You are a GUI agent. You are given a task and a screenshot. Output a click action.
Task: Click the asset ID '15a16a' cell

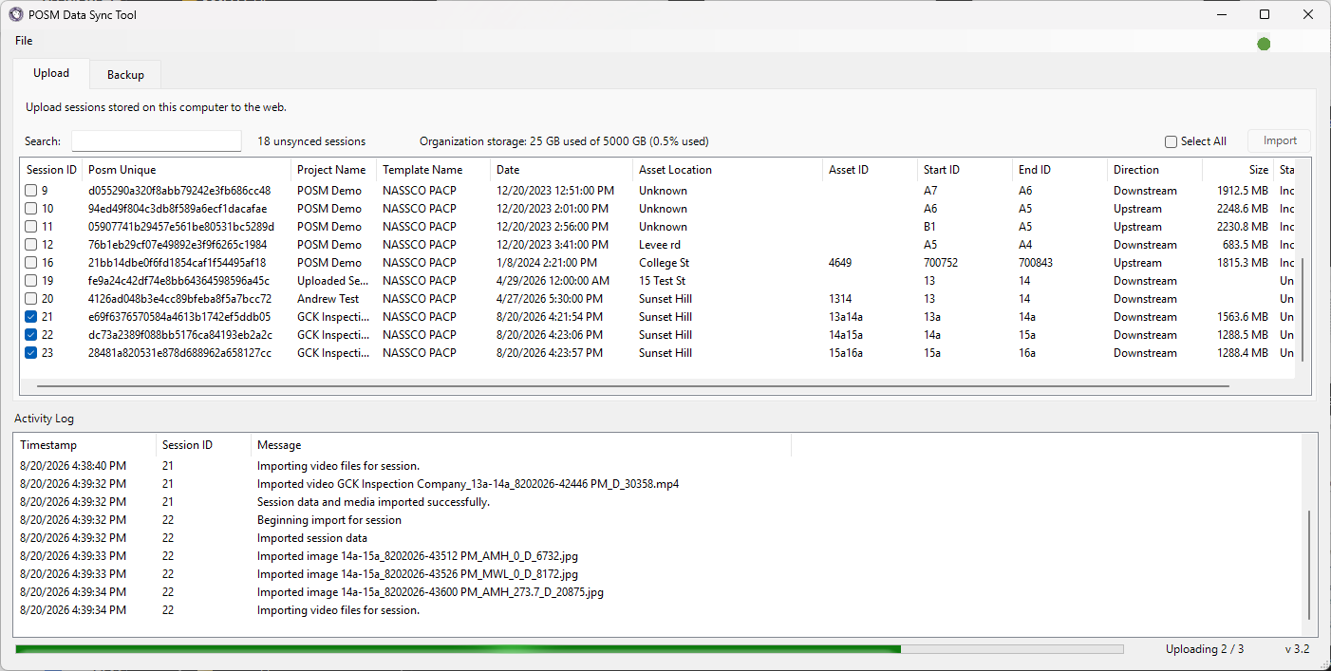[x=846, y=353]
